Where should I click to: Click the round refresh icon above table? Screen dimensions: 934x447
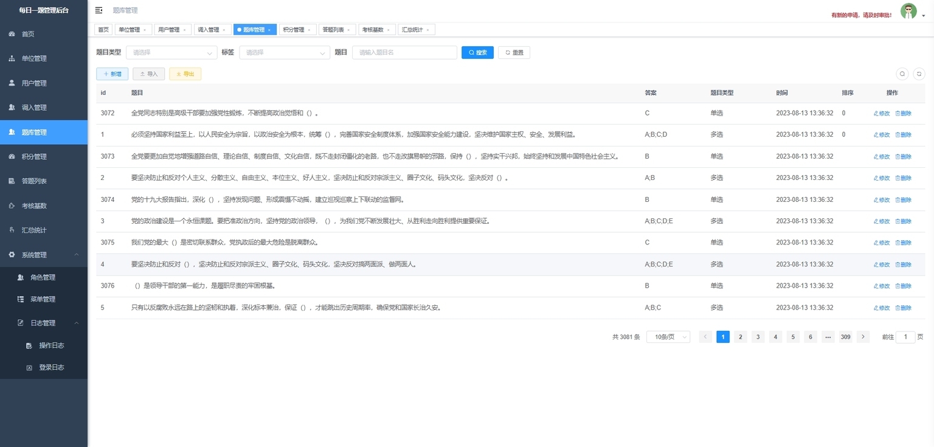tap(918, 74)
